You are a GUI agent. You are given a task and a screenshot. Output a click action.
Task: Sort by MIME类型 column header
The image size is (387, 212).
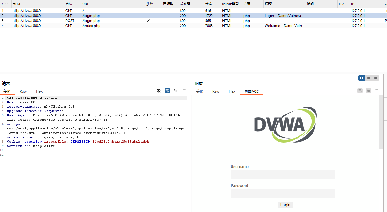click(x=232, y=4)
